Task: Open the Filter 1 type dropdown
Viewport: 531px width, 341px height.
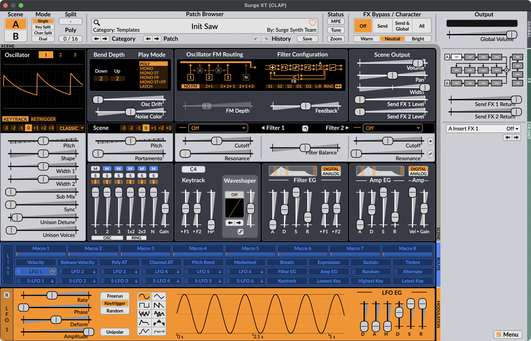Action: 218,128
